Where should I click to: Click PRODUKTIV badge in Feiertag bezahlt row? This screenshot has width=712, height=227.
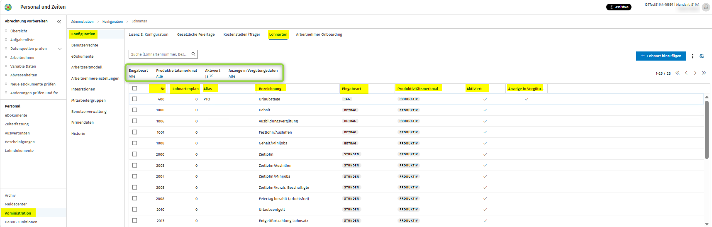click(x=409, y=198)
